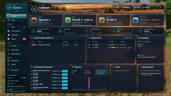Click the Основная культура Трава icon
The height and width of the screenshot is (96, 171).
[33, 31]
